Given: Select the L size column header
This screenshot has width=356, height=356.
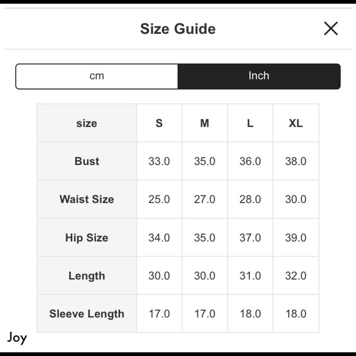Looking at the screenshot, I should pyautogui.click(x=250, y=123).
